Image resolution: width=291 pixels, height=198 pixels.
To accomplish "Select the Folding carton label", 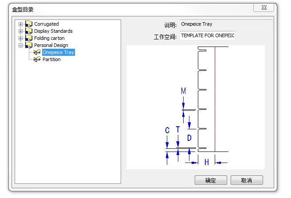I will (x=49, y=38).
